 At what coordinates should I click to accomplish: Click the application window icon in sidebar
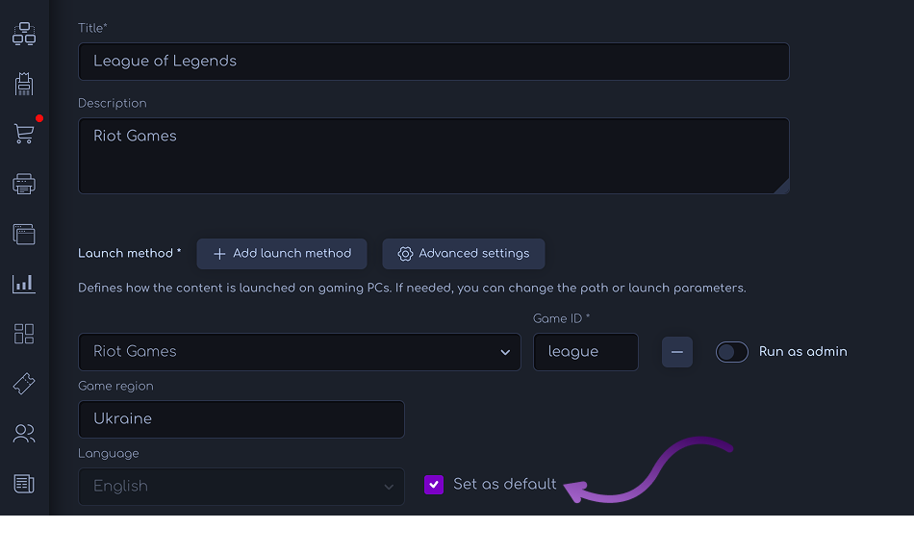24,234
